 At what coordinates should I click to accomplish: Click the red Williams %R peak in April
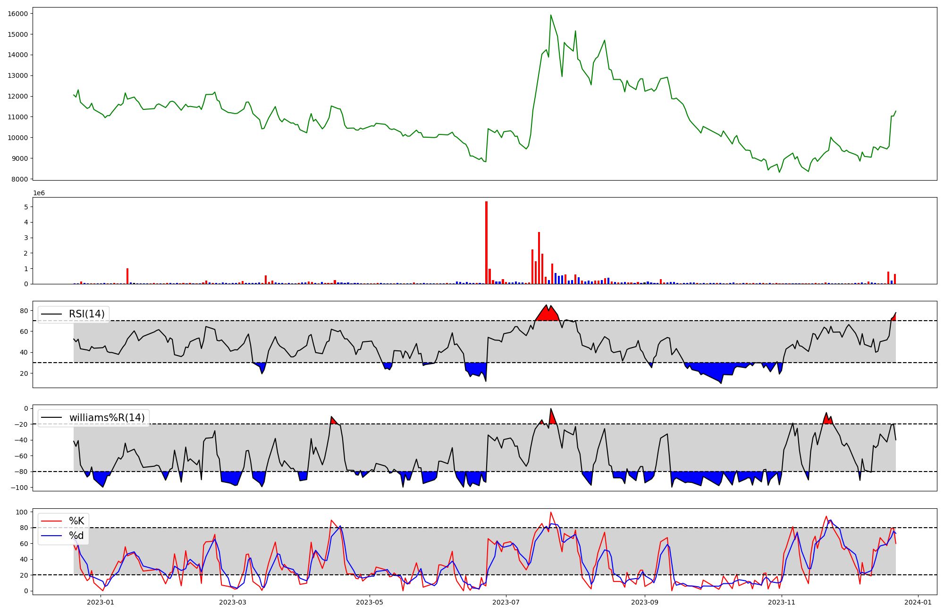pyautogui.click(x=333, y=421)
